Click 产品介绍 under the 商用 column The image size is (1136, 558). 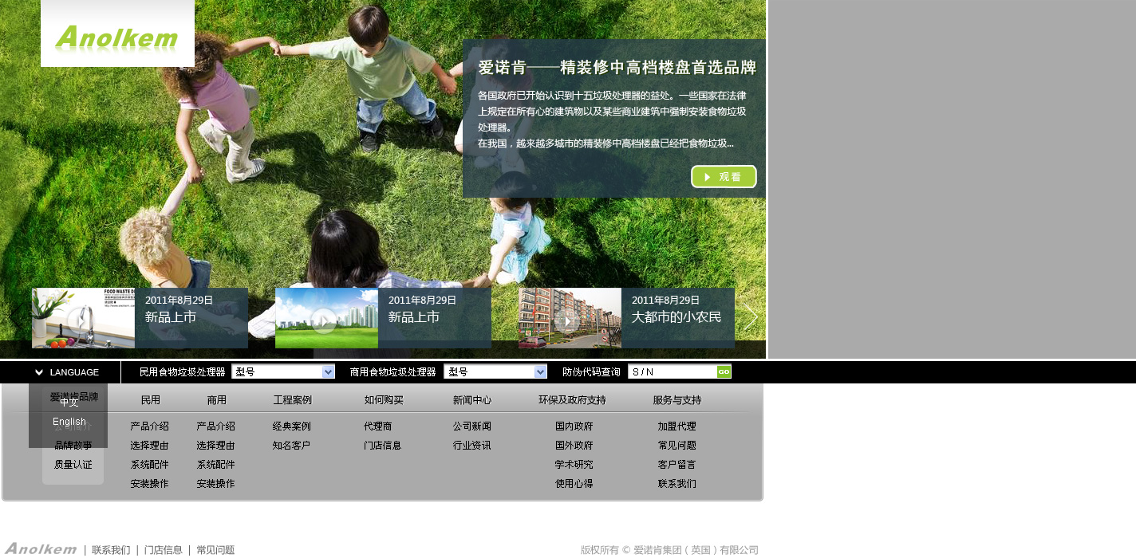point(216,426)
